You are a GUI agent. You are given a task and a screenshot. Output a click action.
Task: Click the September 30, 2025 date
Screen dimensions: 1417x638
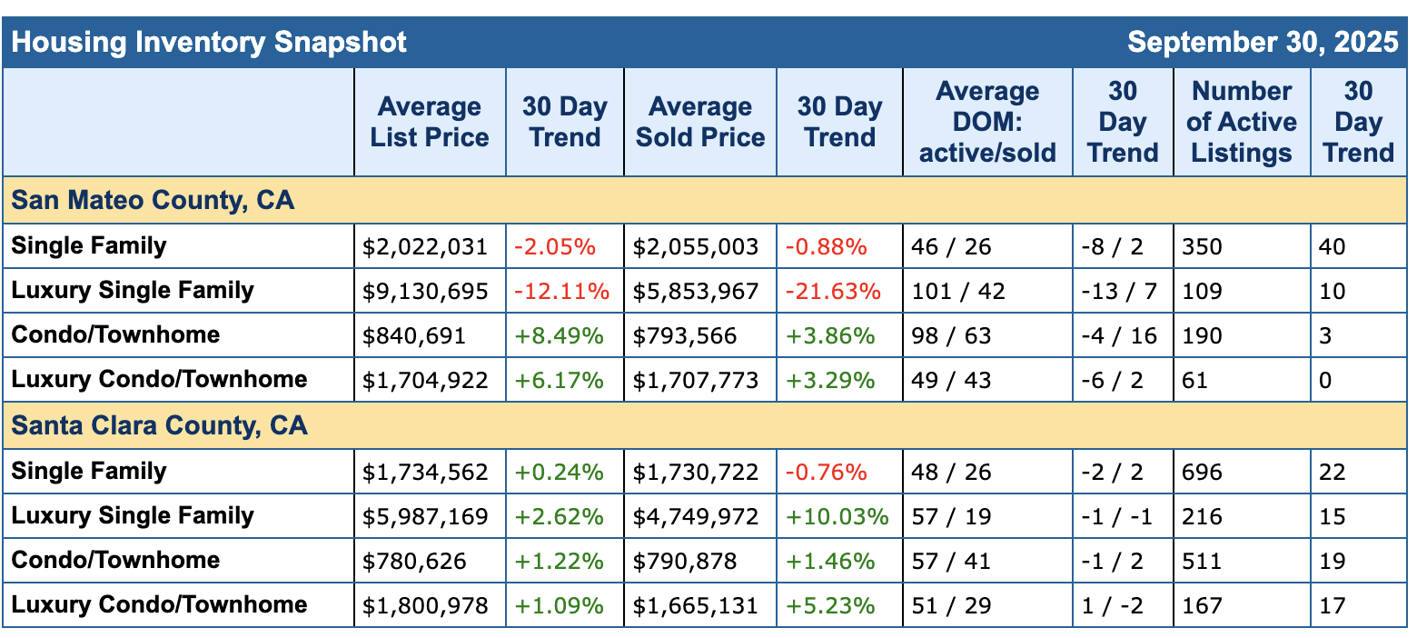coord(1263,42)
